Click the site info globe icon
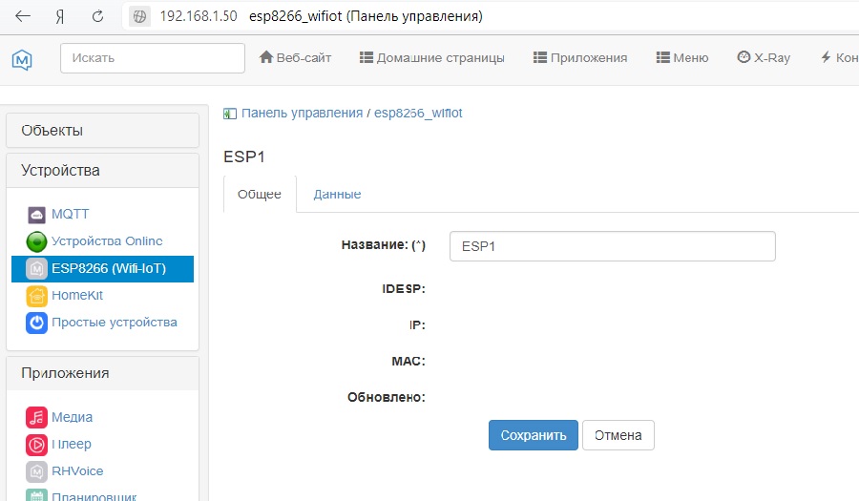The height and width of the screenshot is (501, 859). (x=139, y=16)
